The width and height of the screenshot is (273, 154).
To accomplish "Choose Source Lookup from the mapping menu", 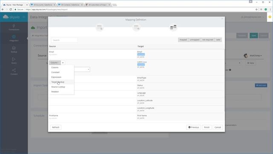I will 58,87.
